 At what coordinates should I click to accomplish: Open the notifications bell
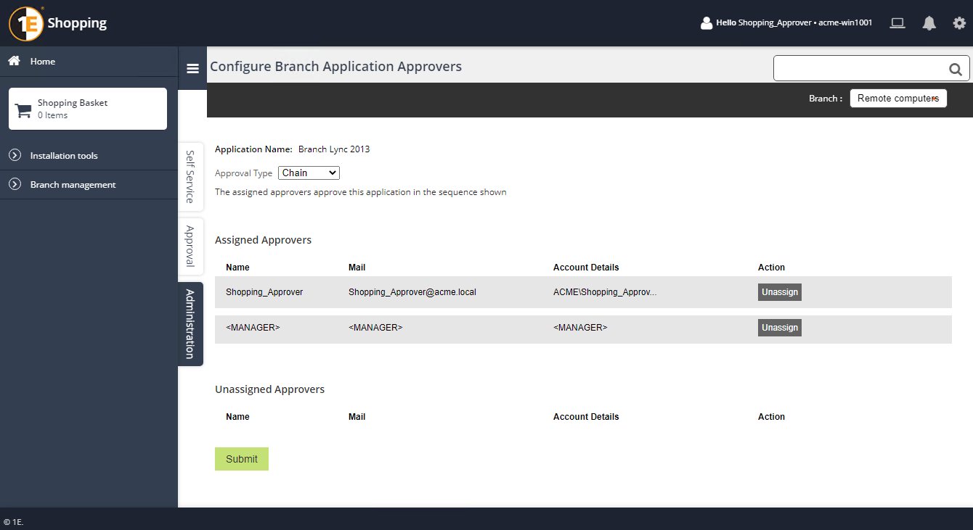coord(929,23)
